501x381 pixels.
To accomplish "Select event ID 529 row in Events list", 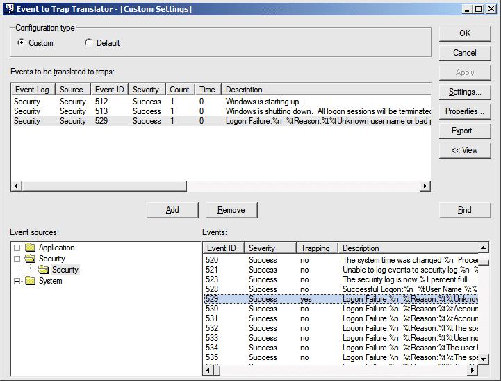I will tap(278, 299).
